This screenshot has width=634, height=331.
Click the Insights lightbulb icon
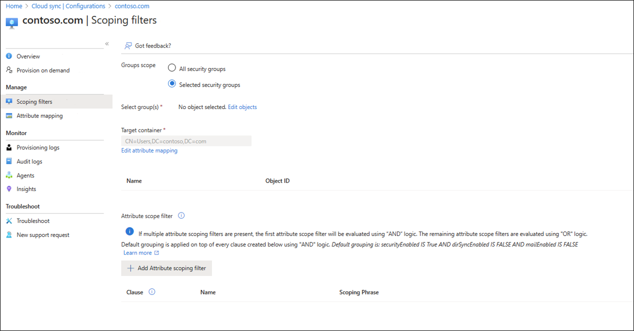pyautogui.click(x=9, y=189)
